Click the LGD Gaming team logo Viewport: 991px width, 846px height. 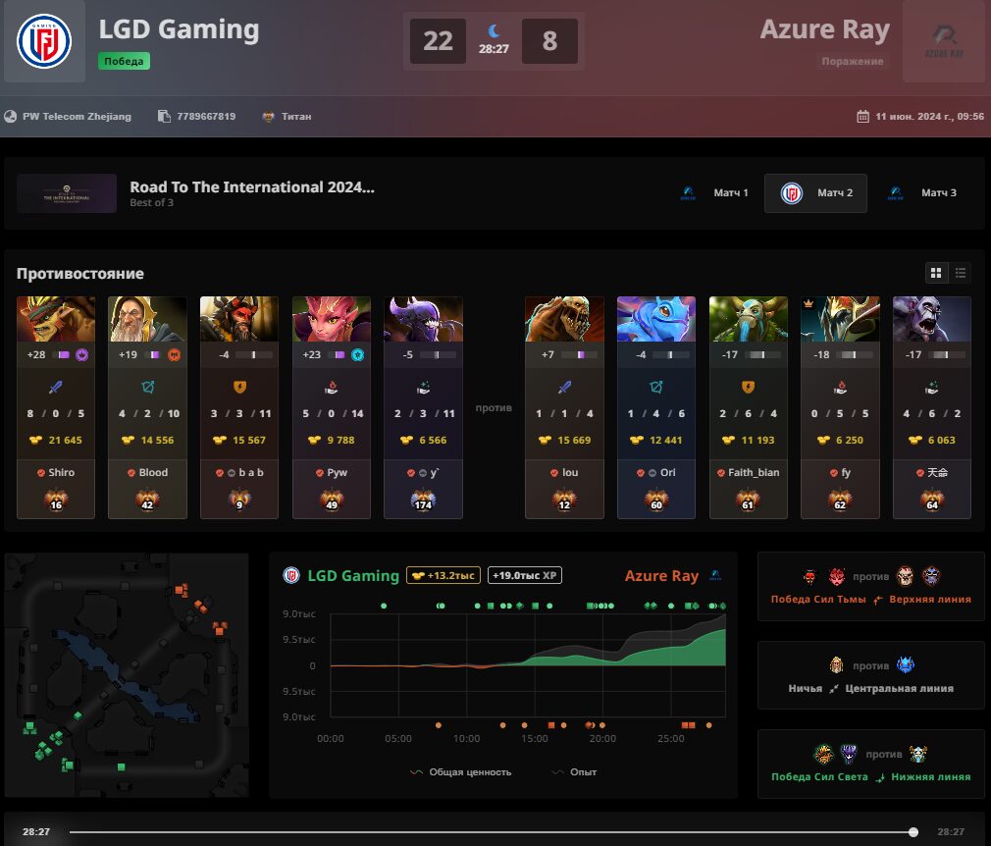click(x=44, y=41)
